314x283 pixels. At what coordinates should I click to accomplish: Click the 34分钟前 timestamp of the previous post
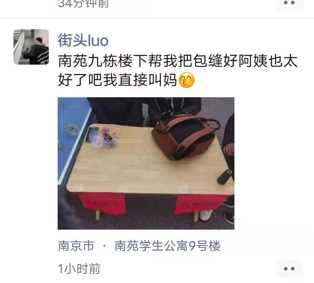tap(83, 4)
